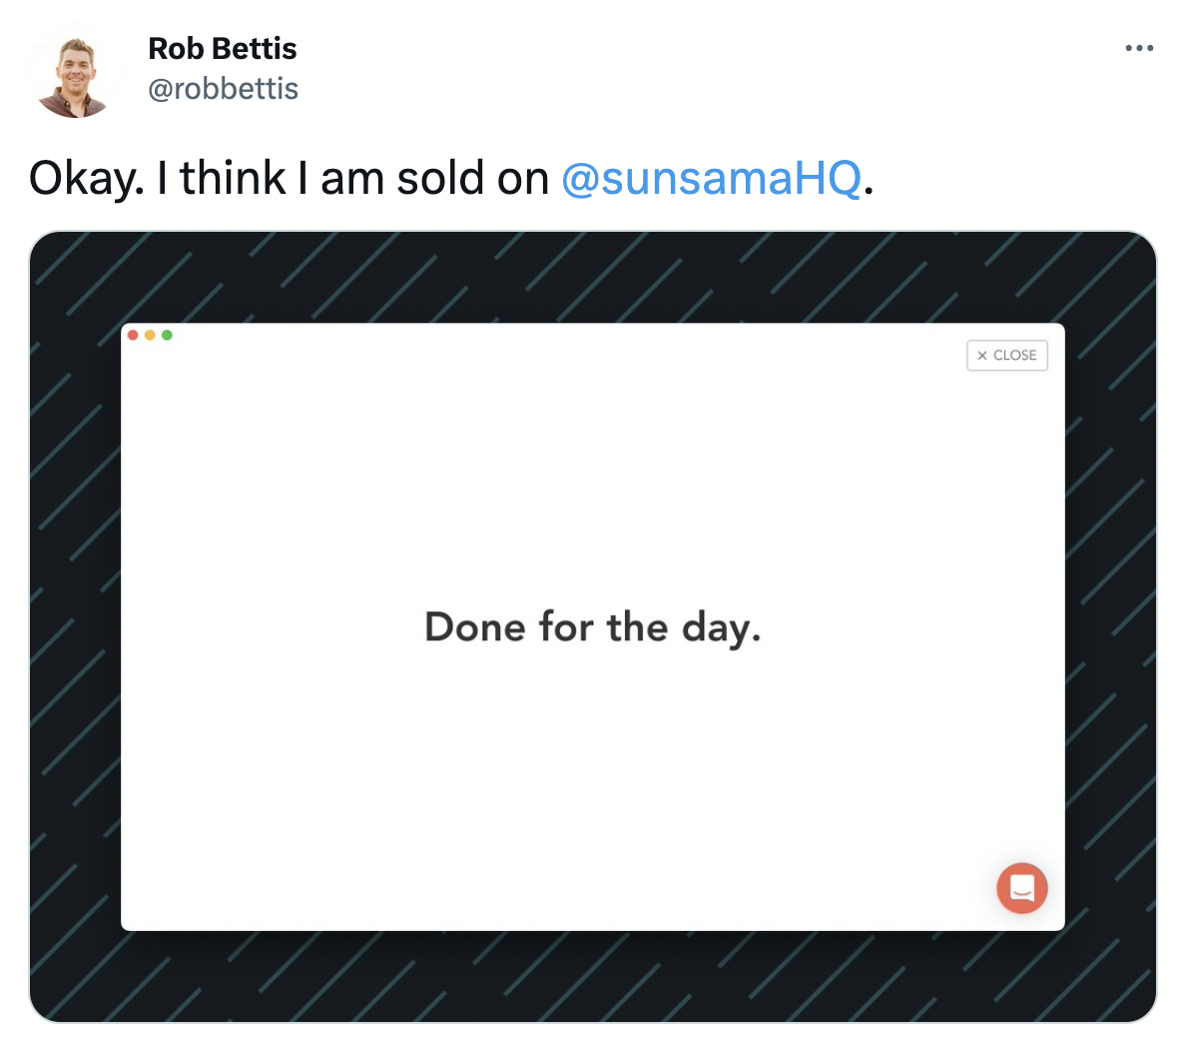1190x1047 pixels.
Task: Click the word "think" in the tweet
Action: [233, 179]
